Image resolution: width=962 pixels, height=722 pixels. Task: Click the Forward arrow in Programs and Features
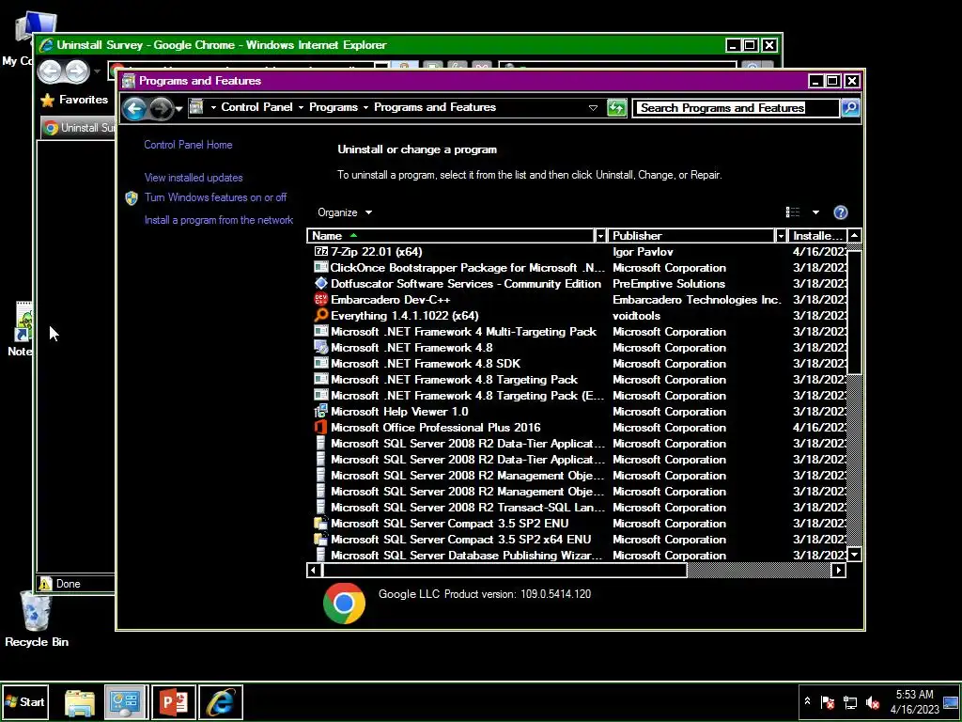coord(162,109)
